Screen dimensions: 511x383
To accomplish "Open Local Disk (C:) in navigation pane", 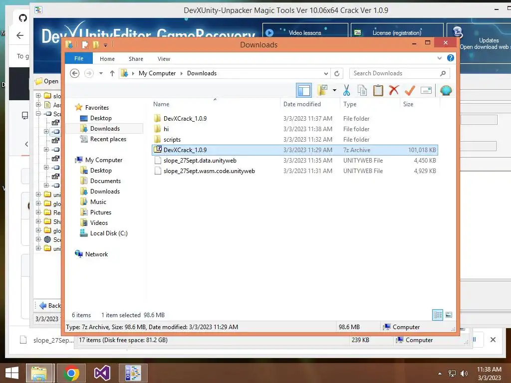I will click(x=109, y=233).
